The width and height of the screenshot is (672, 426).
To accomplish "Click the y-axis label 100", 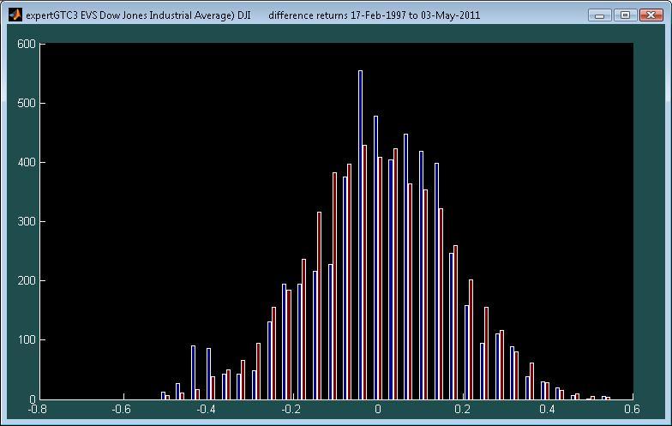I will pos(27,339).
